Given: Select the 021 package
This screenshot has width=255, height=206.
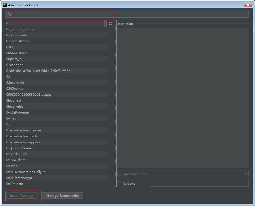Looking at the screenshot, I should (56, 77).
